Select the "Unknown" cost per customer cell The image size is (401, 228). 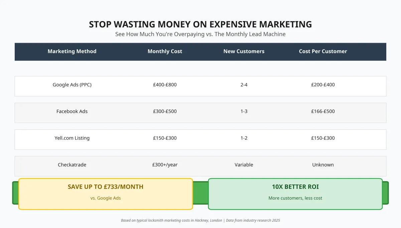pos(323,165)
